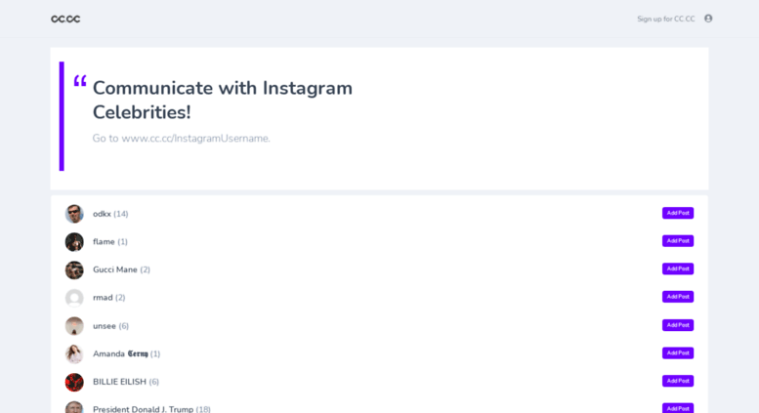The width and height of the screenshot is (759, 413).
Task: Open the user account icon
Action: (708, 19)
